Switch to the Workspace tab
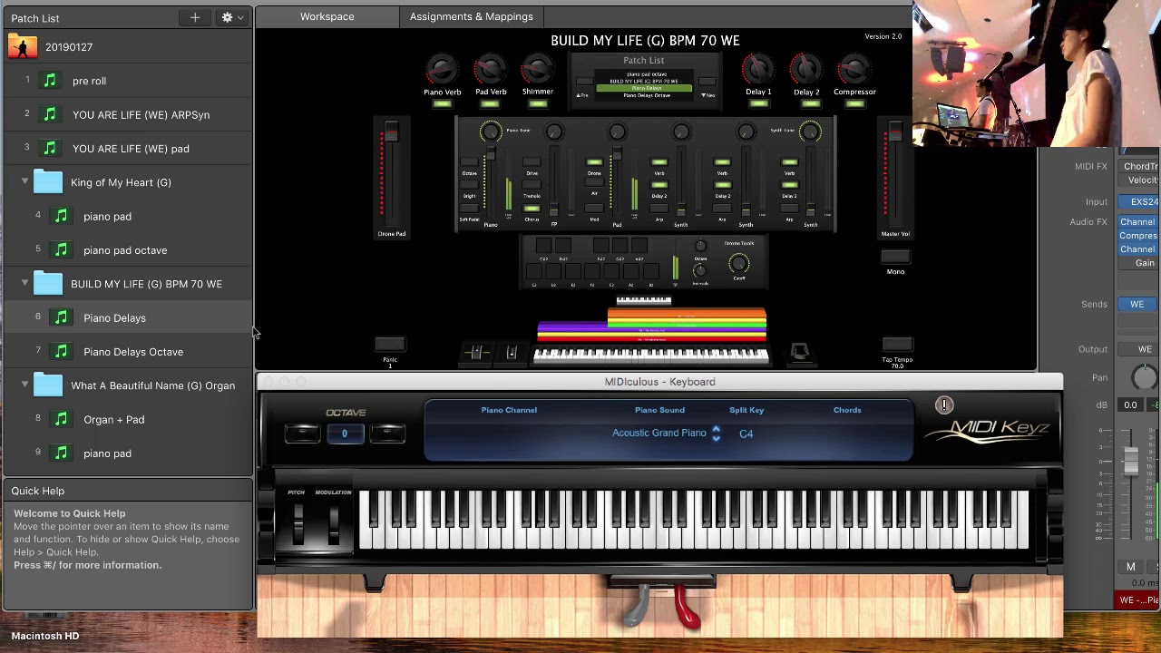 point(327,16)
